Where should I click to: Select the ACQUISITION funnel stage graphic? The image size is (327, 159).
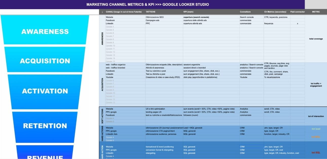[45, 60]
